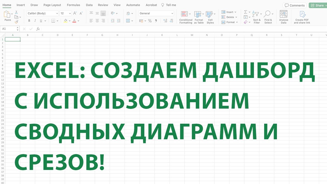Decrease font size with smaller A icon
Image resolution: width=327 pixels, height=184 pixels.
click(81, 13)
